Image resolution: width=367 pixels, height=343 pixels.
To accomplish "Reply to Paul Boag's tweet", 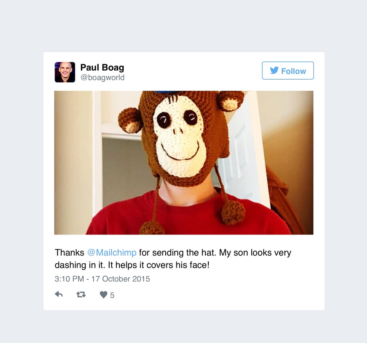I will (x=59, y=294).
